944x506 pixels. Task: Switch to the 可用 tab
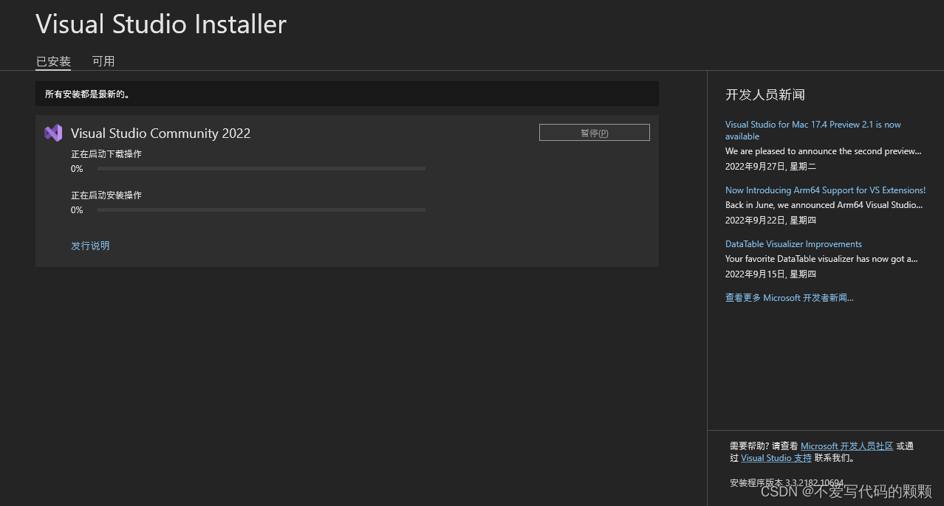click(103, 61)
